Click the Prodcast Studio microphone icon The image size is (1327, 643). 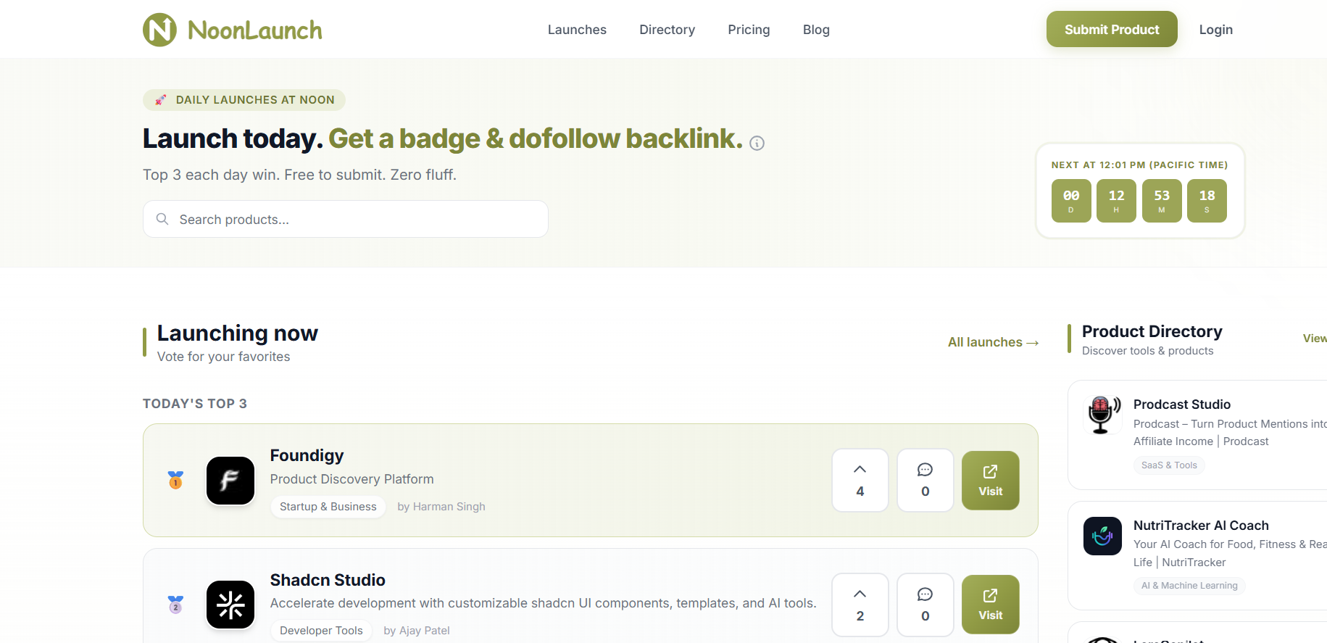tap(1102, 415)
